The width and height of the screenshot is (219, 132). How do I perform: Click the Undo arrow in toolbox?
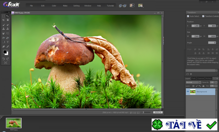pos(3,59)
